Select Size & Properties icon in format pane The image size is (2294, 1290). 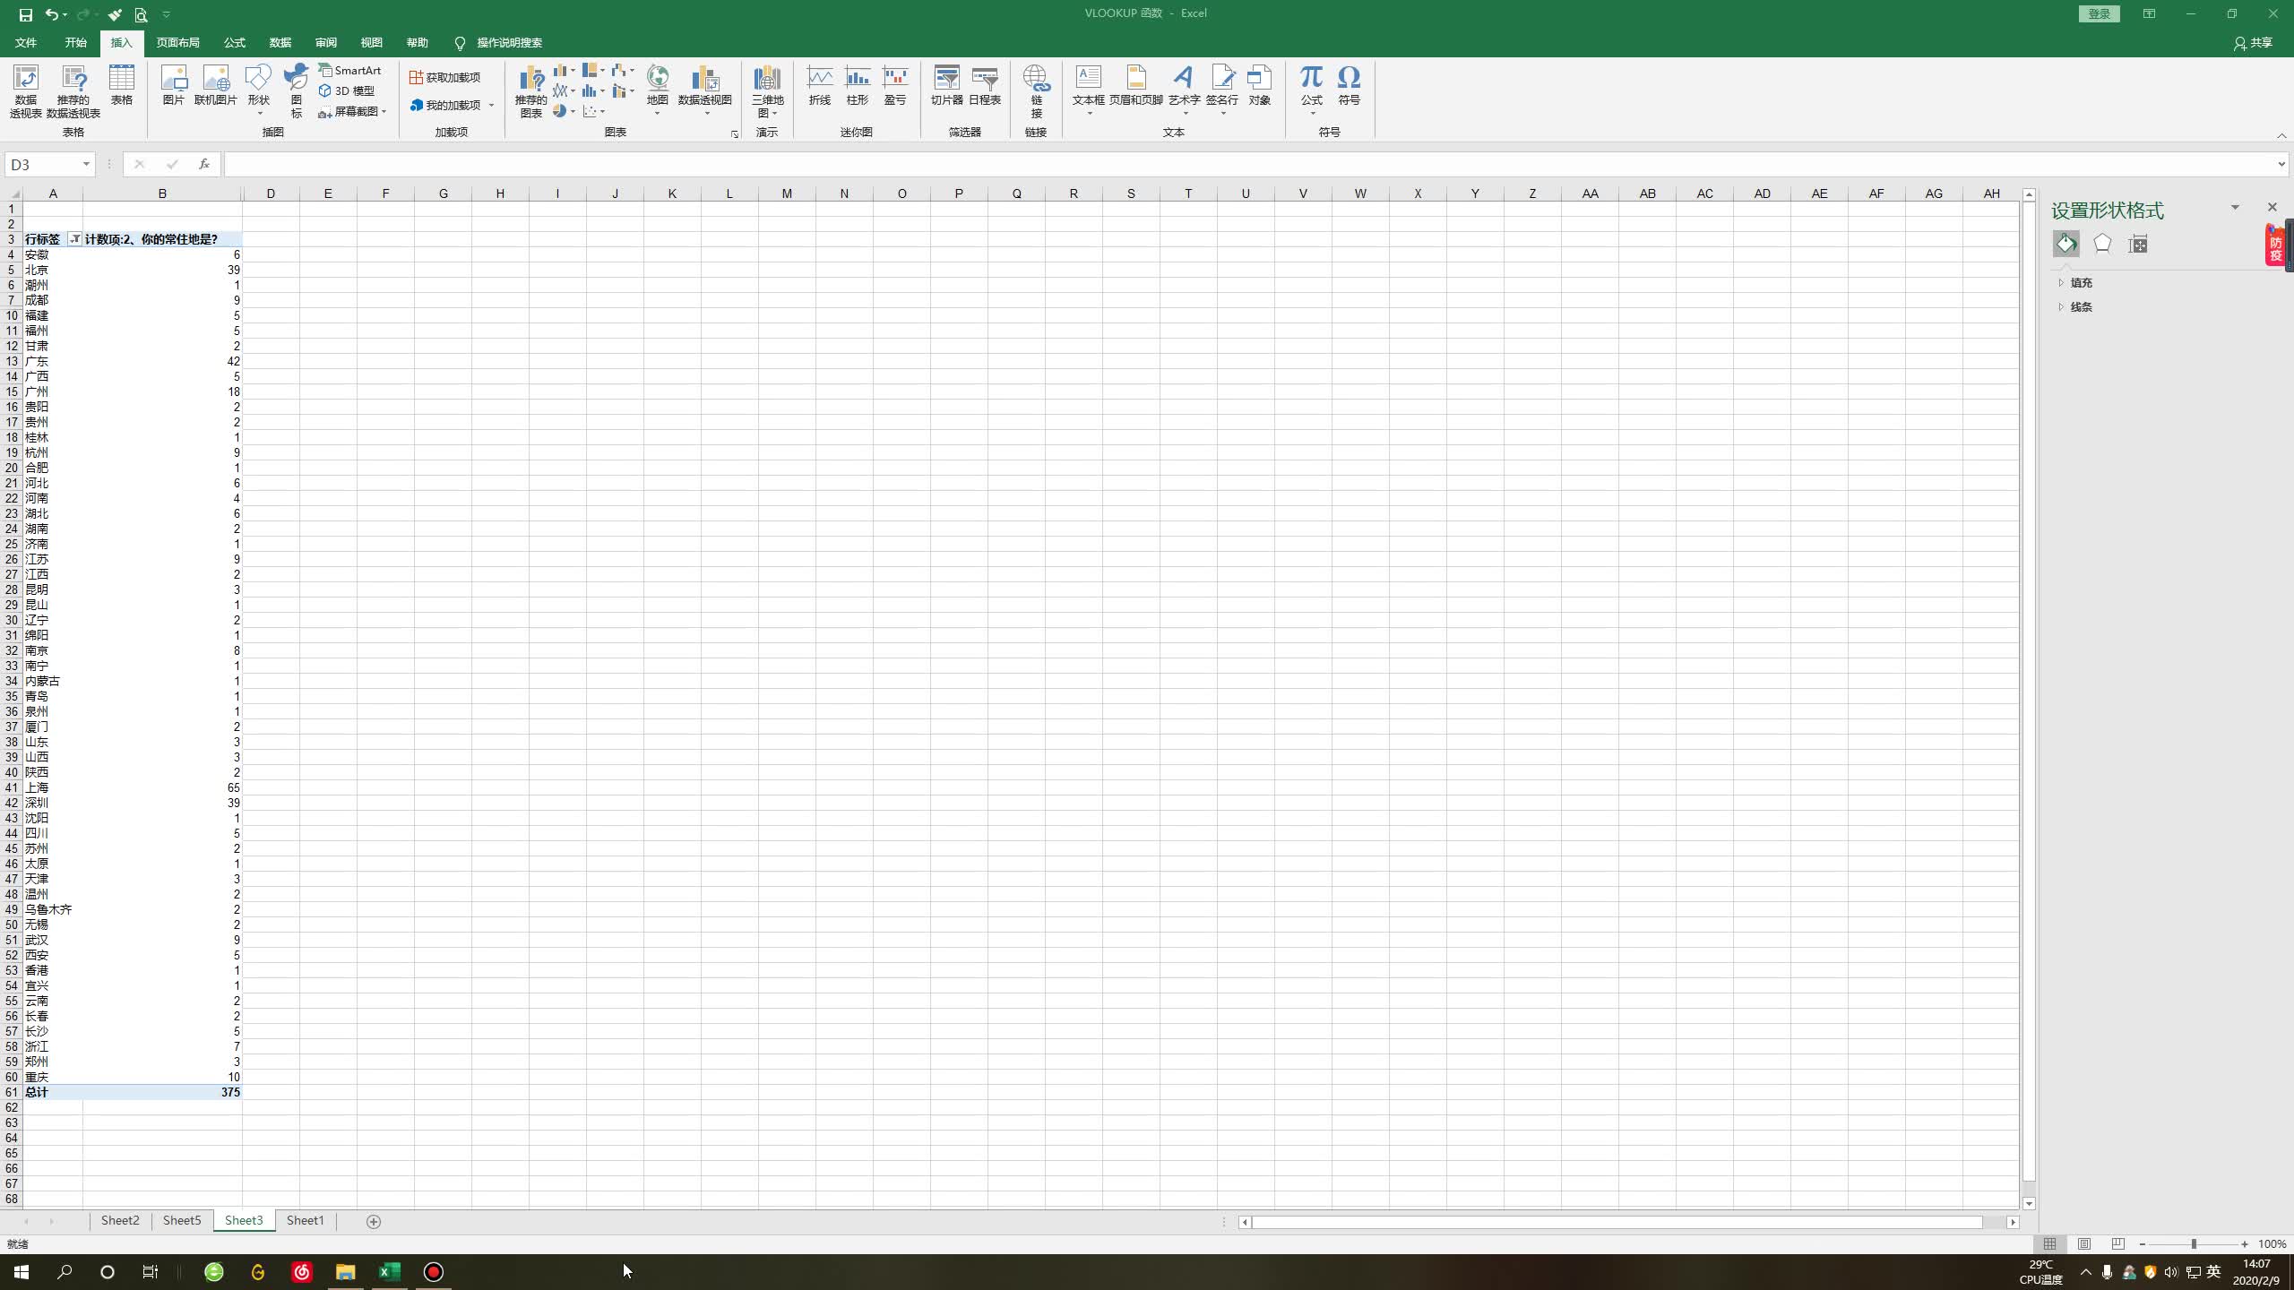2138,244
